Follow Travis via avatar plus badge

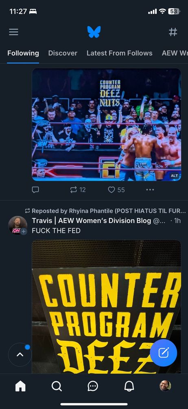24,231
